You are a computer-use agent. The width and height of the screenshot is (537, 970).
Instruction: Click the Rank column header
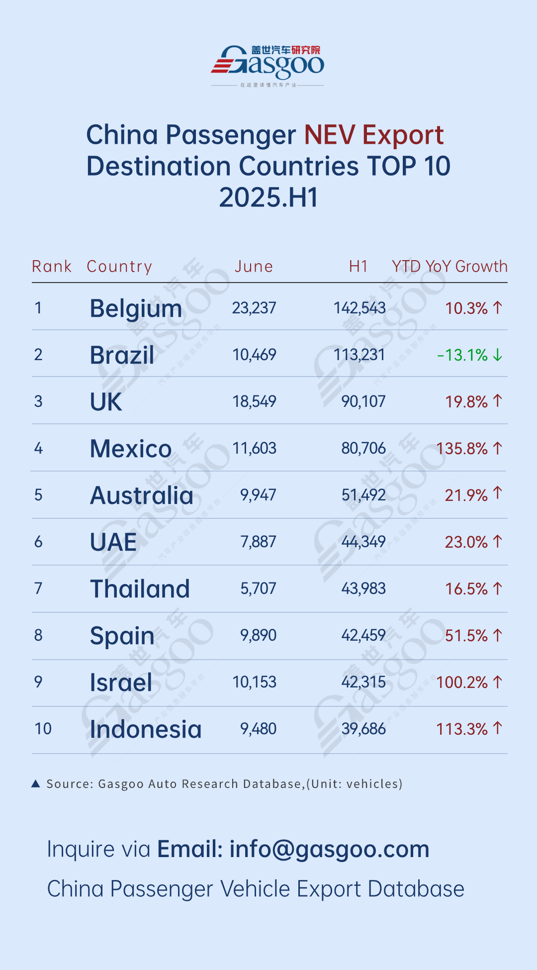click(x=52, y=267)
